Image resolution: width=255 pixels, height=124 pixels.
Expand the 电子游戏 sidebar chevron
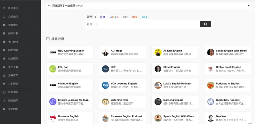(x=34, y=42)
